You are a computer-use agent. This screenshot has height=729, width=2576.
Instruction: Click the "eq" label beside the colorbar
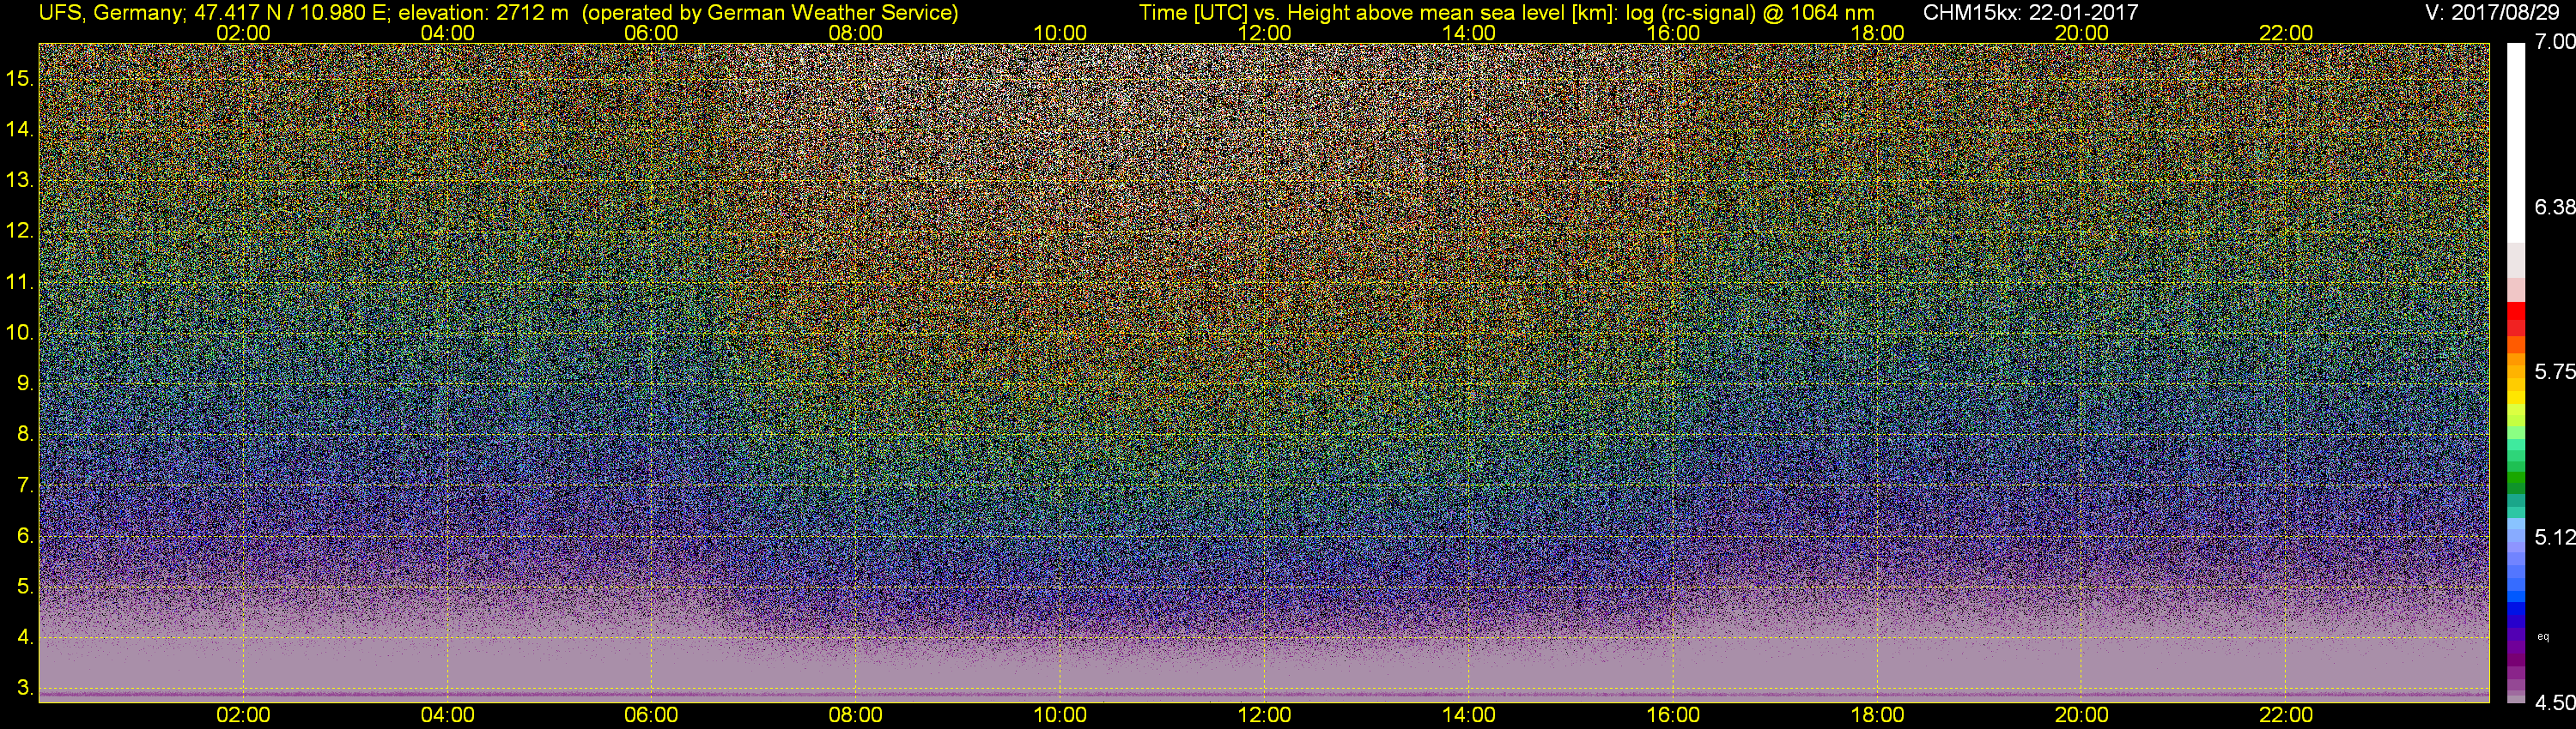(x=2543, y=636)
